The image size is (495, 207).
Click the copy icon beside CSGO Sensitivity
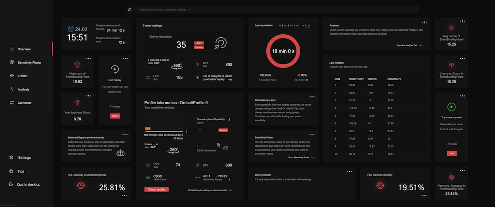coord(218,145)
